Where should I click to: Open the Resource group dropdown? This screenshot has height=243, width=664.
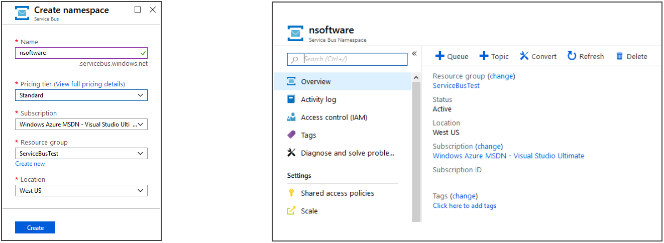pos(81,154)
